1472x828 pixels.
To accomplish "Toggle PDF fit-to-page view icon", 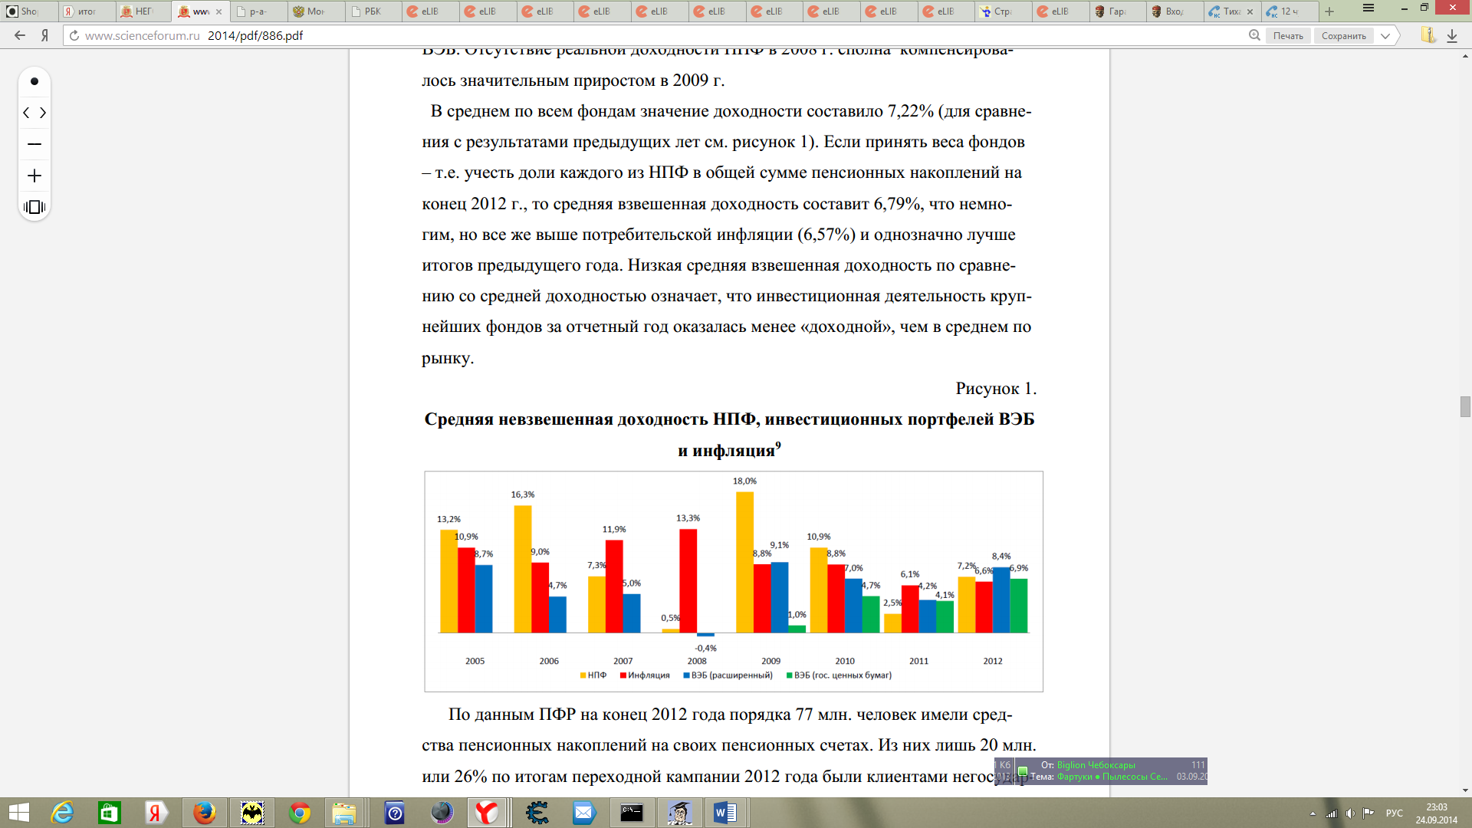I will [x=34, y=207].
